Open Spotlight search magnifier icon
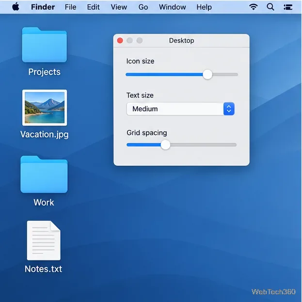Image resolution: width=302 pixels, height=302 pixels. (x=270, y=7)
